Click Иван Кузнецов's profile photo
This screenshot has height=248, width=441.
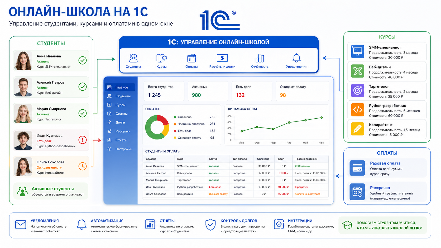[x=23, y=140]
